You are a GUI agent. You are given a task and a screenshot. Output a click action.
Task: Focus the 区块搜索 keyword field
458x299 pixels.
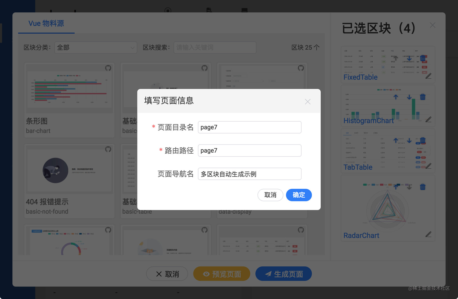[215, 48]
